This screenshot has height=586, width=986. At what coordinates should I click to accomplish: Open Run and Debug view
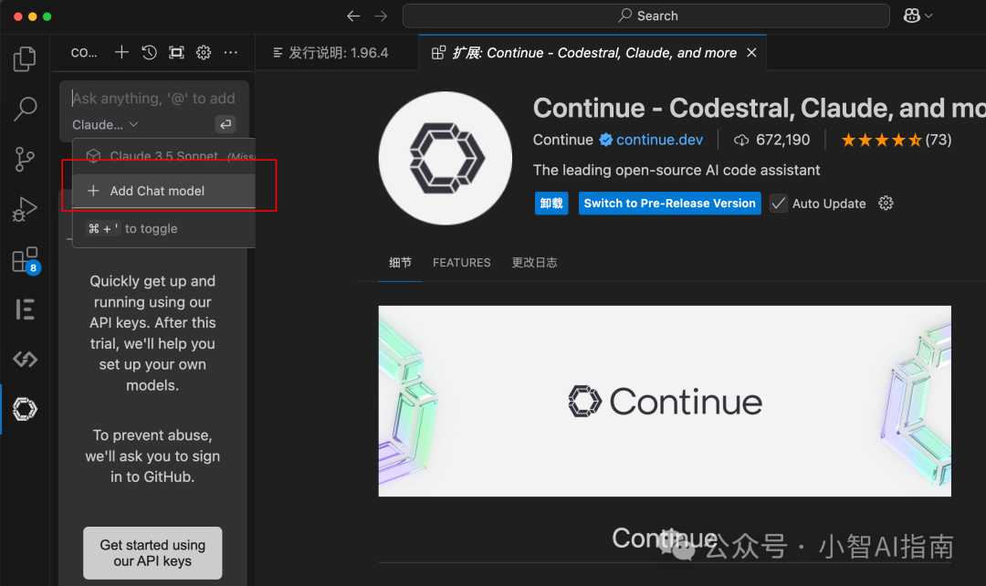click(25, 210)
